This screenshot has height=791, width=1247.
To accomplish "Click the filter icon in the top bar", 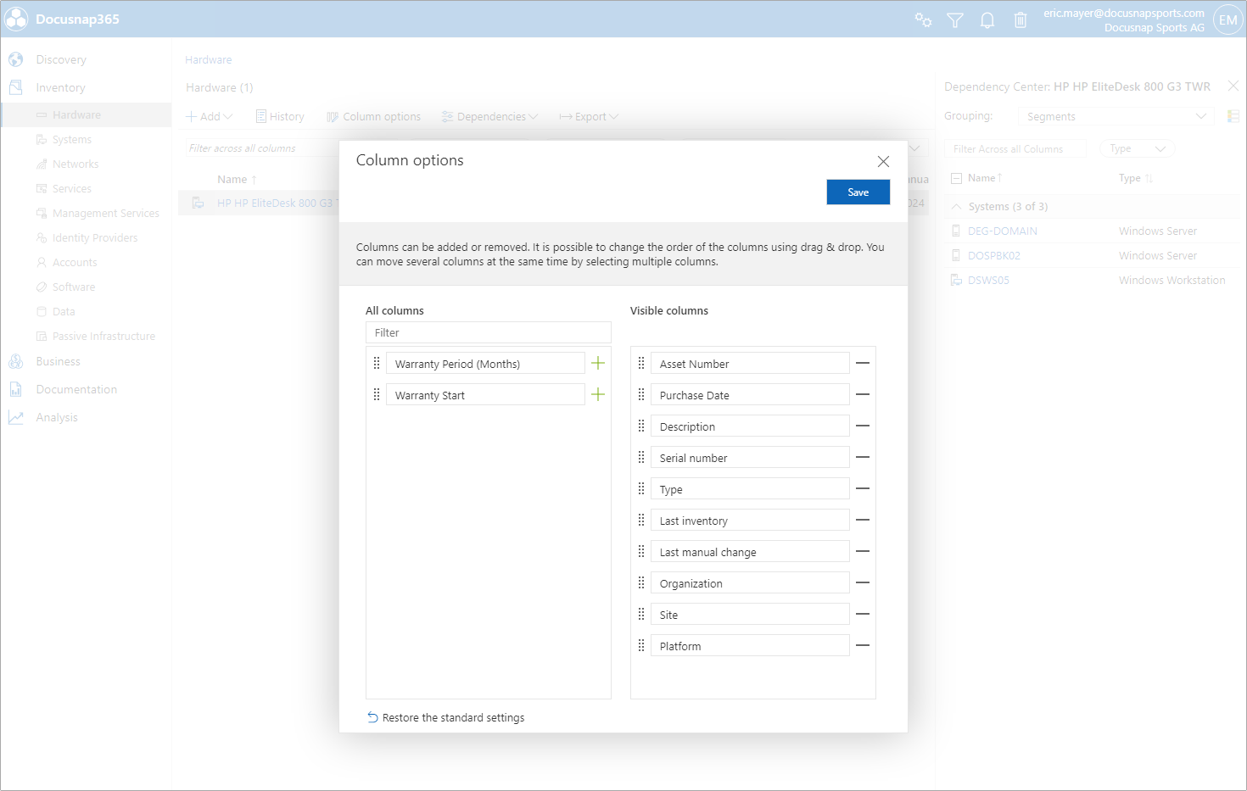I will click(x=955, y=19).
